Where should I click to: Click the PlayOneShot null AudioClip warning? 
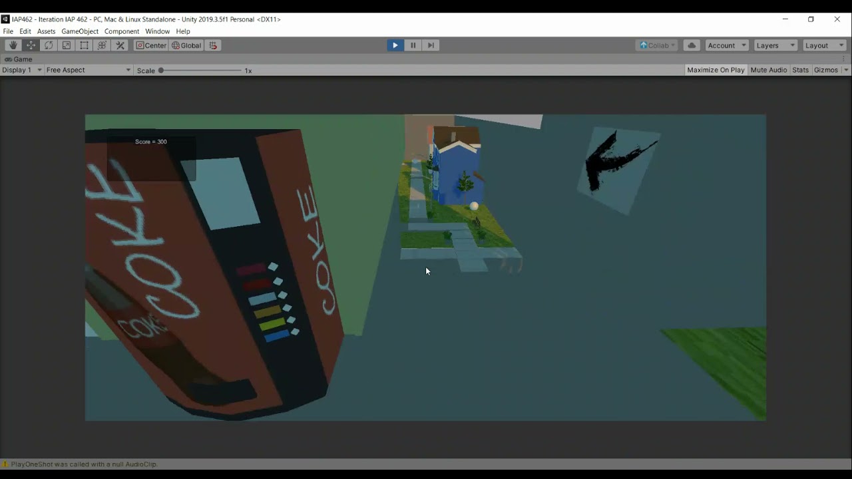(85, 464)
